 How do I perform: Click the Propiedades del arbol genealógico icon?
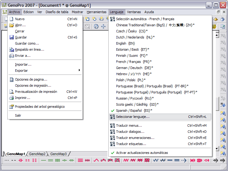pos(12,107)
